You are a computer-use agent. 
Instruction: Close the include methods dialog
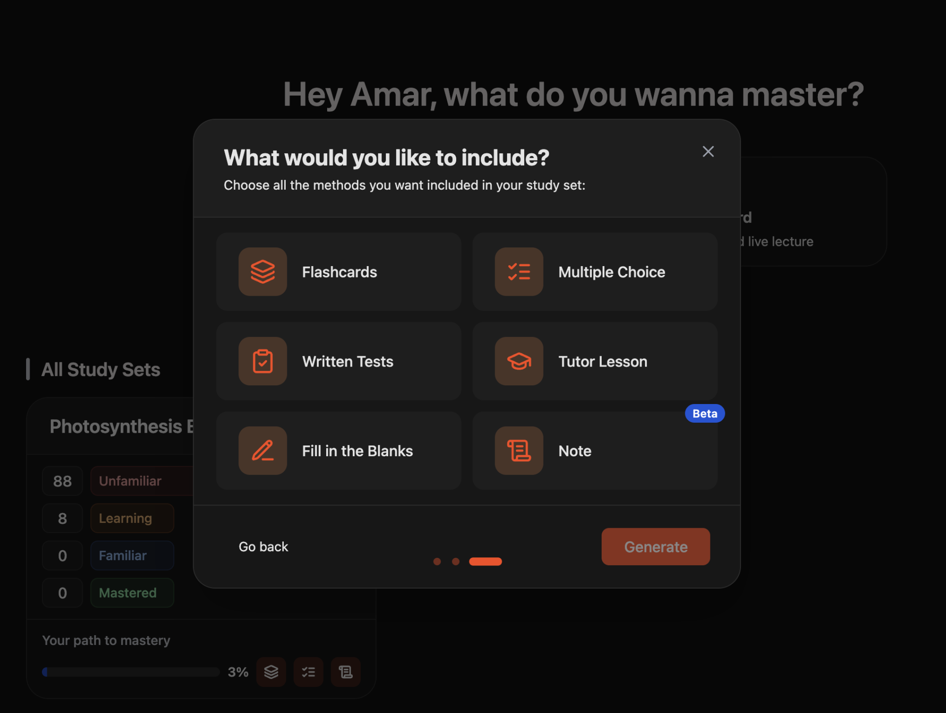click(708, 151)
